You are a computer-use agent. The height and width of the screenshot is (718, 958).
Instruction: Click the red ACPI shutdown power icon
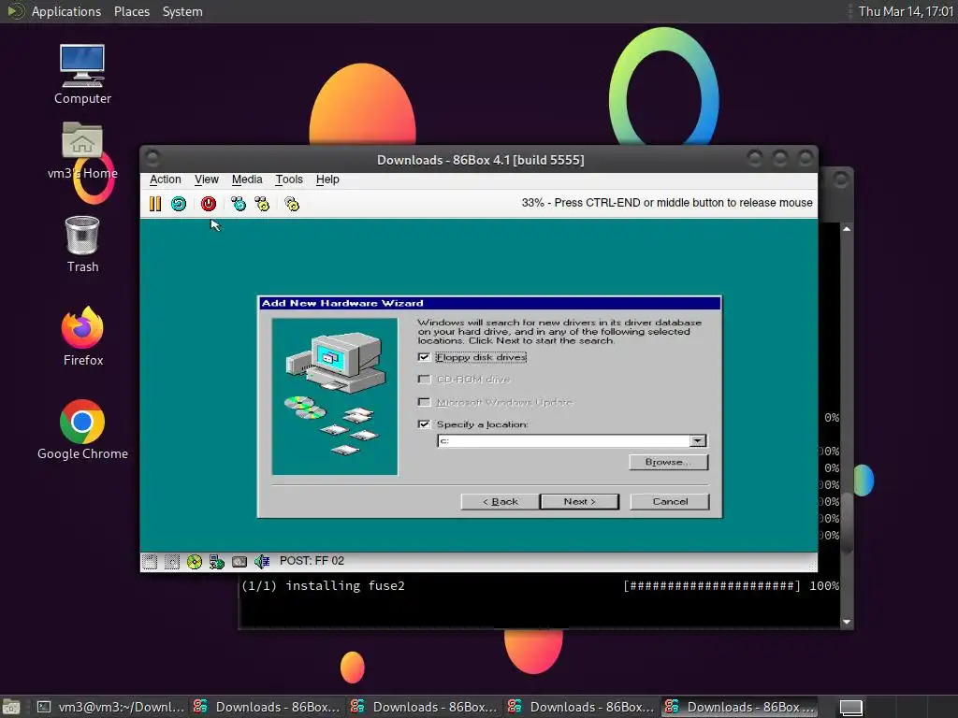209,204
